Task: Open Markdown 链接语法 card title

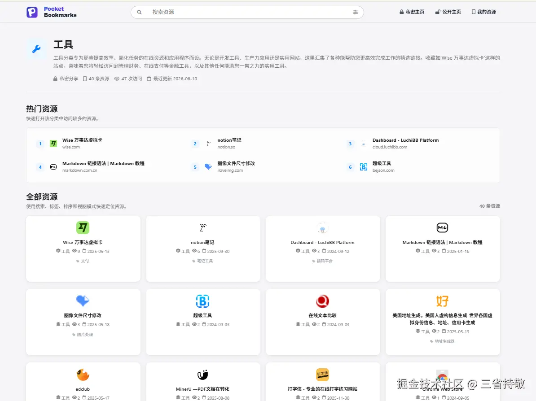Action: 442,242
